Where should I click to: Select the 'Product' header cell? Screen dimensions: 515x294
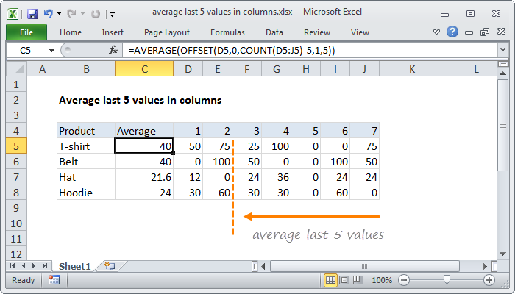click(86, 131)
